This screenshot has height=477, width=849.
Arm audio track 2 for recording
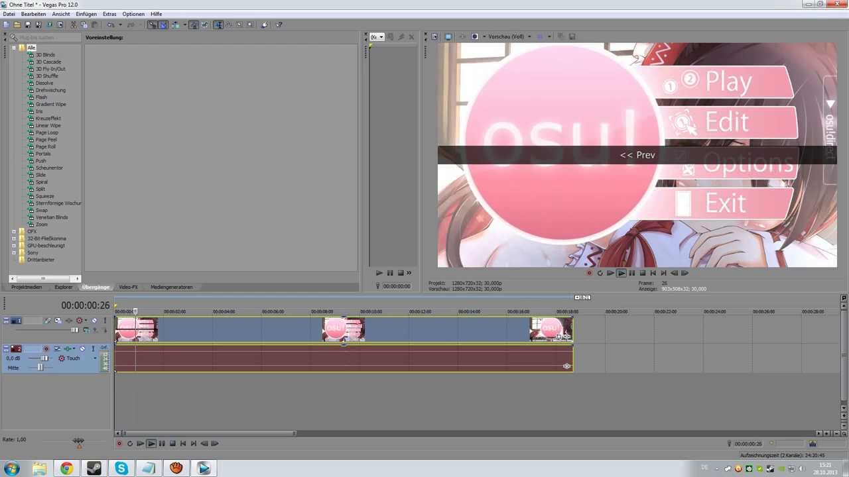(46, 348)
